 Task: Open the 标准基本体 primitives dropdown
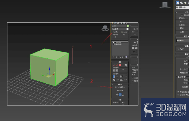coord(182,7)
